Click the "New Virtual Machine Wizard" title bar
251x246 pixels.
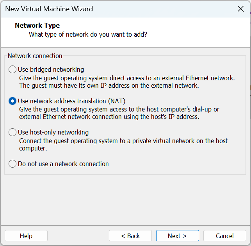click(49, 9)
